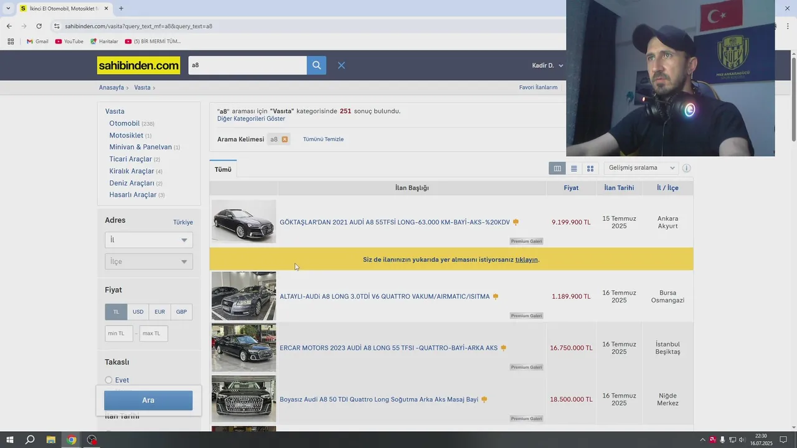Open Motosiklet category
This screenshot has width=797, height=448.
(126, 135)
